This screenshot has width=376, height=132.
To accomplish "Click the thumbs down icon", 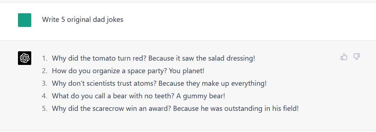I will pyautogui.click(x=357, y=57).
